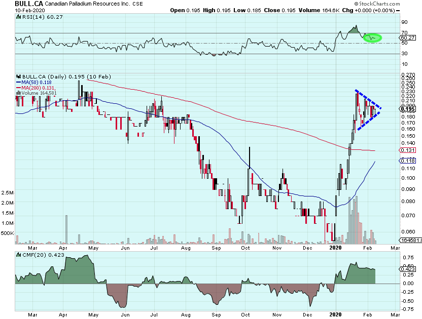This screenshot has width=422, height=319.
Task: Click the 2.0M volume axis label
Action: [7, 203]
